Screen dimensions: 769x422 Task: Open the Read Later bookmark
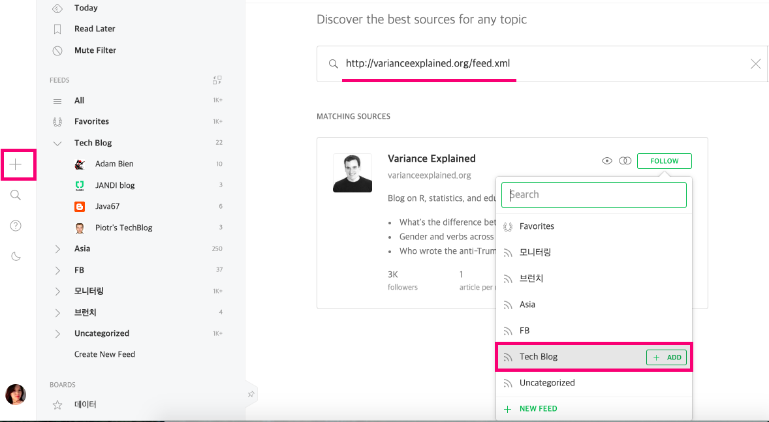(x=57, y=29)
